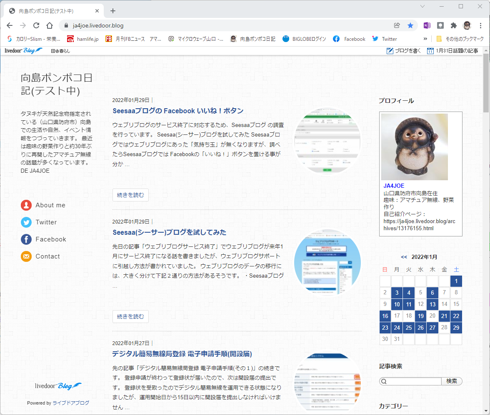This screenshot has height=415, width=490.
Task: Open the extensions puzzle icon
Action: click(453, 26)
